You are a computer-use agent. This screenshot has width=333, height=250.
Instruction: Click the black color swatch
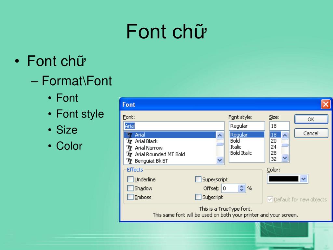click(x=284, y=179)
